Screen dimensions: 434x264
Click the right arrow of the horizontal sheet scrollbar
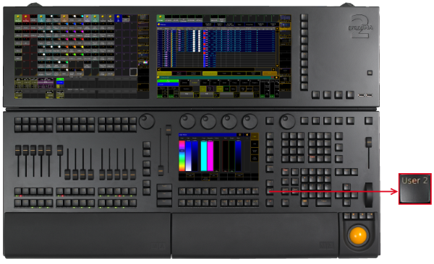(273, 69)
